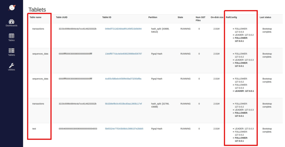Open the Utilities wrench icon
Image resolution: width=285 pixels, height=147 pixels.
click(x=11, y=65)
